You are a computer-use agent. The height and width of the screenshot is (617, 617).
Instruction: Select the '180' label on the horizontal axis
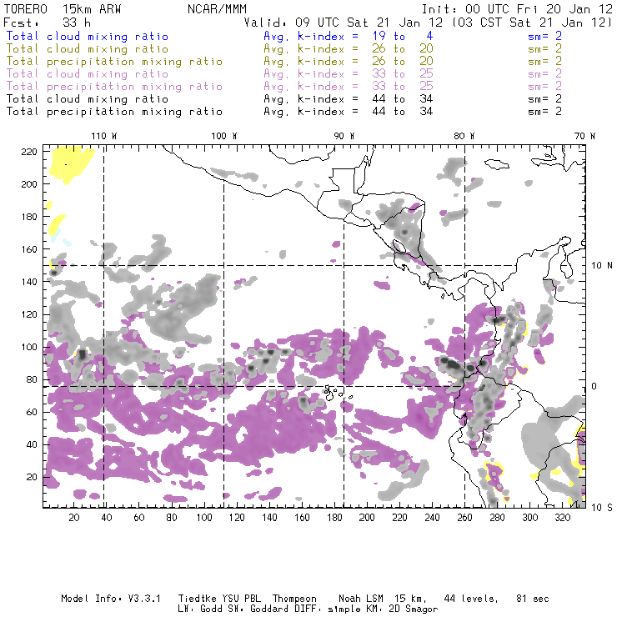[x=334, y=518]
